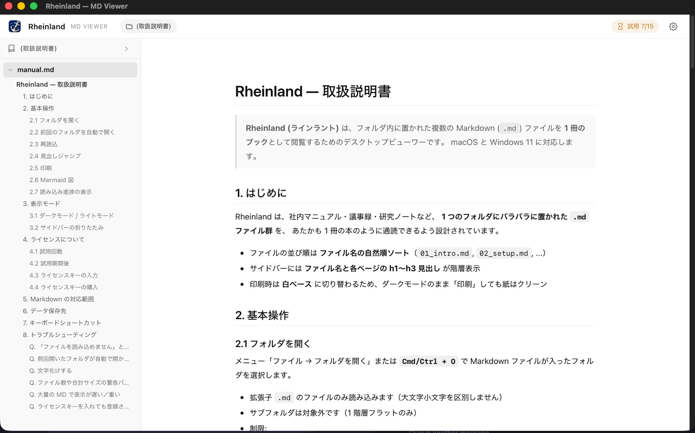Click the folder icon in the header
The width and height of the screenshot is (695, 433).
click(129, 26)
